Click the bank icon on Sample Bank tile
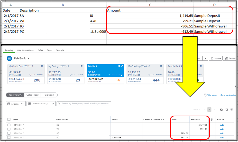238x142 pixels. pyautogui.click(x=201, y=66)
